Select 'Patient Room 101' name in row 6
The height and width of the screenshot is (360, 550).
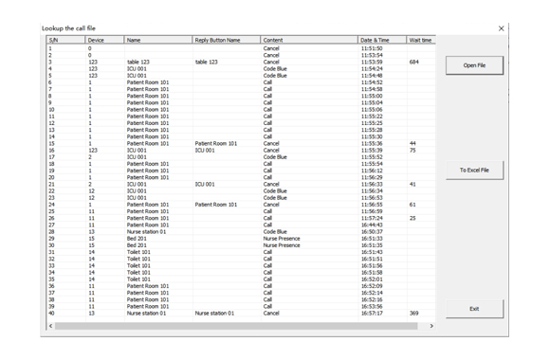[x=148, y=82]
